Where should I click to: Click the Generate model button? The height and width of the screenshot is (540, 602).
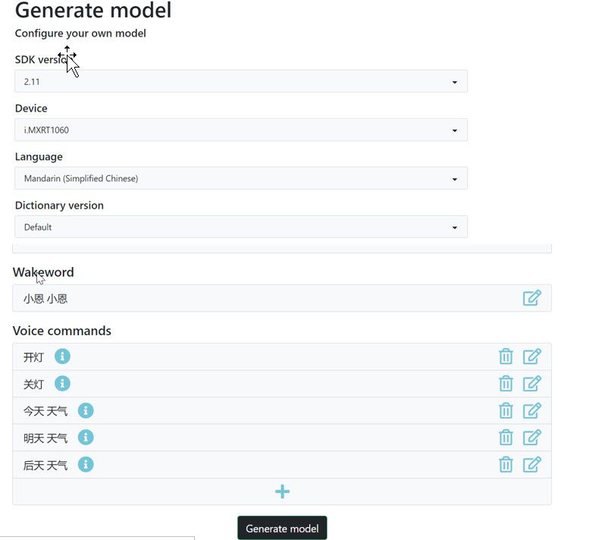pos(282,529)
